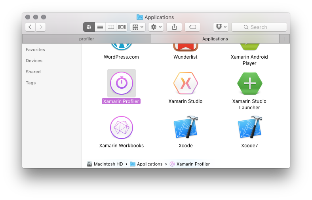Add a new Finder tab
Viewport: 312px width, 200px height.
(285, 39)
